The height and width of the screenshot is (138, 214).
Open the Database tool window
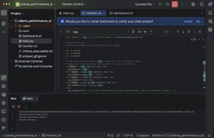pyautogui.click(x=210, y=29)
